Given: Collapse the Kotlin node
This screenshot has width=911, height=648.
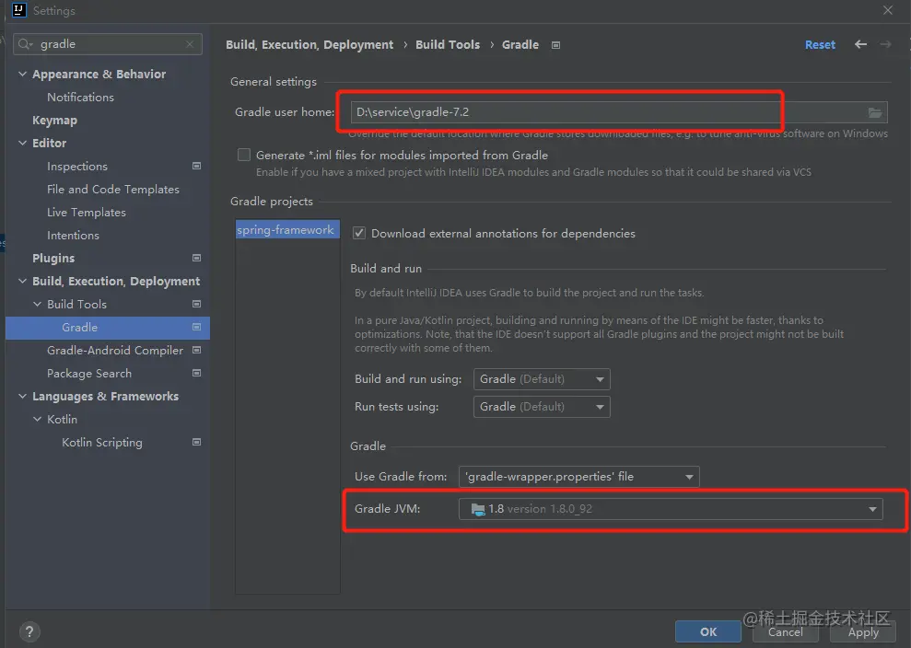Looking at the screenshot, I should [37, 419].
